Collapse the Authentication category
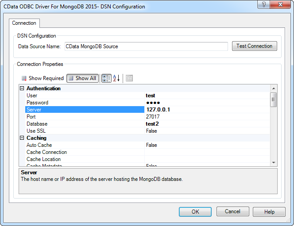The height and width of the screenshot is (226, 294). (22, 88)
